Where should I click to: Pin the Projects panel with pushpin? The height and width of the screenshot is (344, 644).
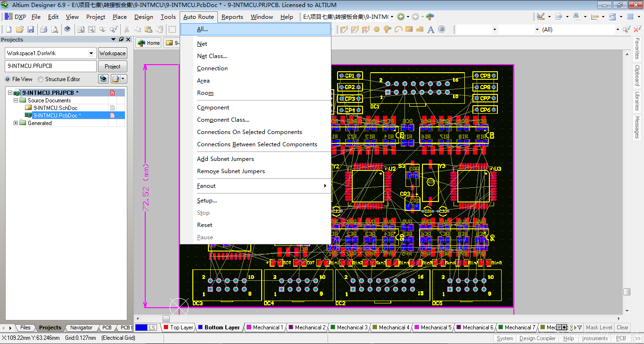pos(121,40)
